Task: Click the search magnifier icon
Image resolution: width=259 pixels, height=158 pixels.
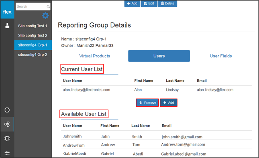Action: 48,6
